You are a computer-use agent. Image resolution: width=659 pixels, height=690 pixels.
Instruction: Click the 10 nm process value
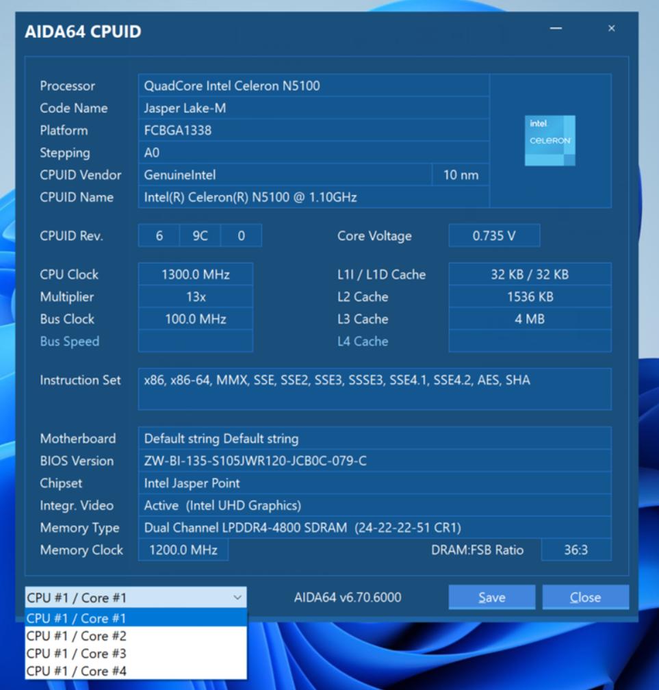461,175
